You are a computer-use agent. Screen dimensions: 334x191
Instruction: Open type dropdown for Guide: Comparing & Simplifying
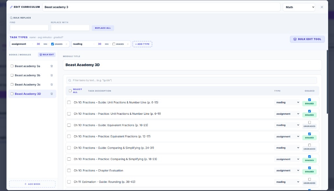(287, 148)
